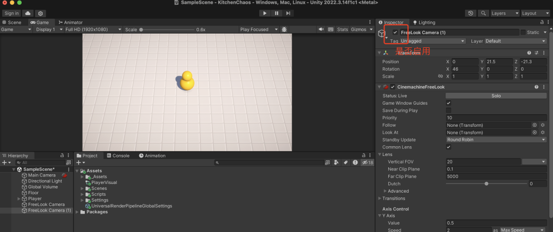Image resolution: width=553 pixels, height=232 pixels.
Task: Open the undo history icon
Action: click(470, 13)
